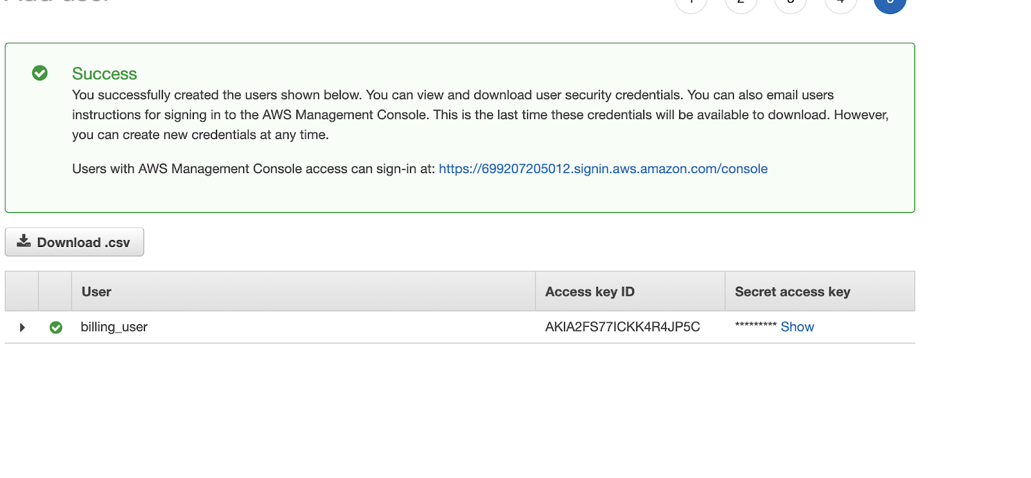Image resolution: width=1031 pixels, height=478 pixels.
Task: Click the masked secret key asterisks
Action: click(x=756, y=325)
